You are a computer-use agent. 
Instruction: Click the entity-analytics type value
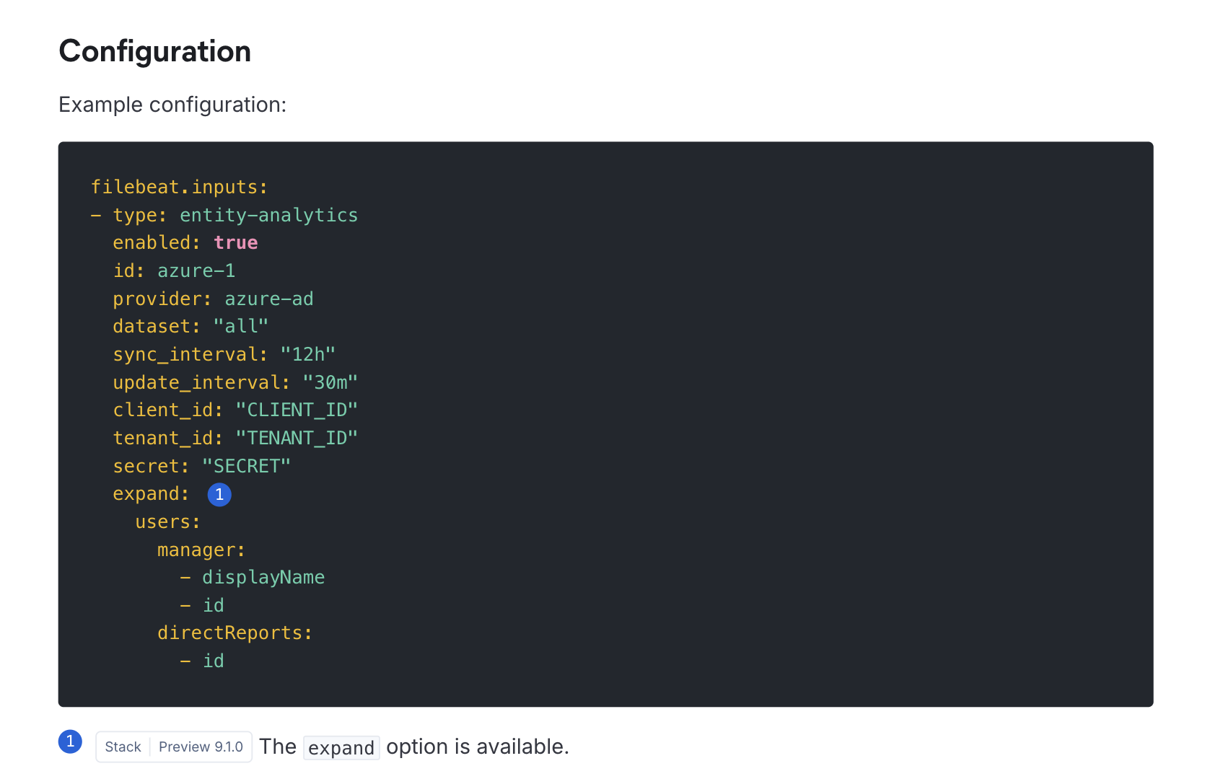(x=268, y=216)
